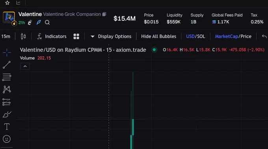Click the green live status dot
The image size is (268, 149).
[154, 50]
